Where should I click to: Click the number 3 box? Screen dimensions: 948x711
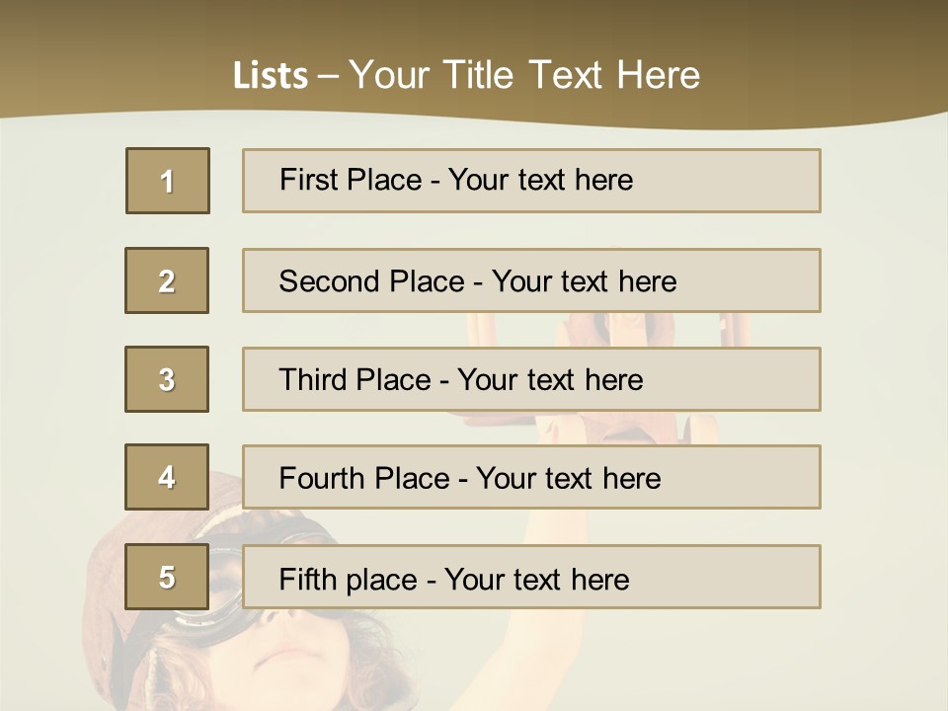[167, 379]
